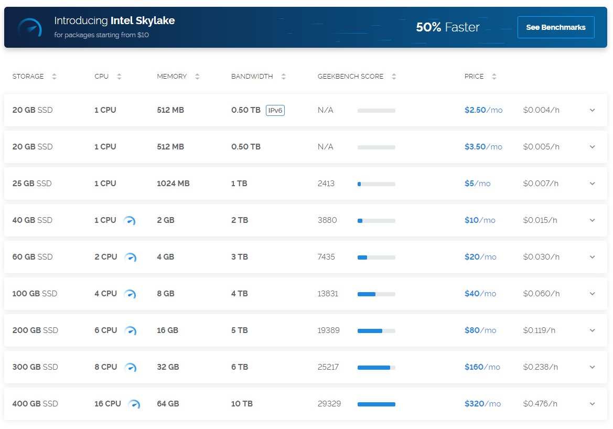Click Geekbench bar for score 2413
Screen dimensions: 613x429
pos(377,184)
